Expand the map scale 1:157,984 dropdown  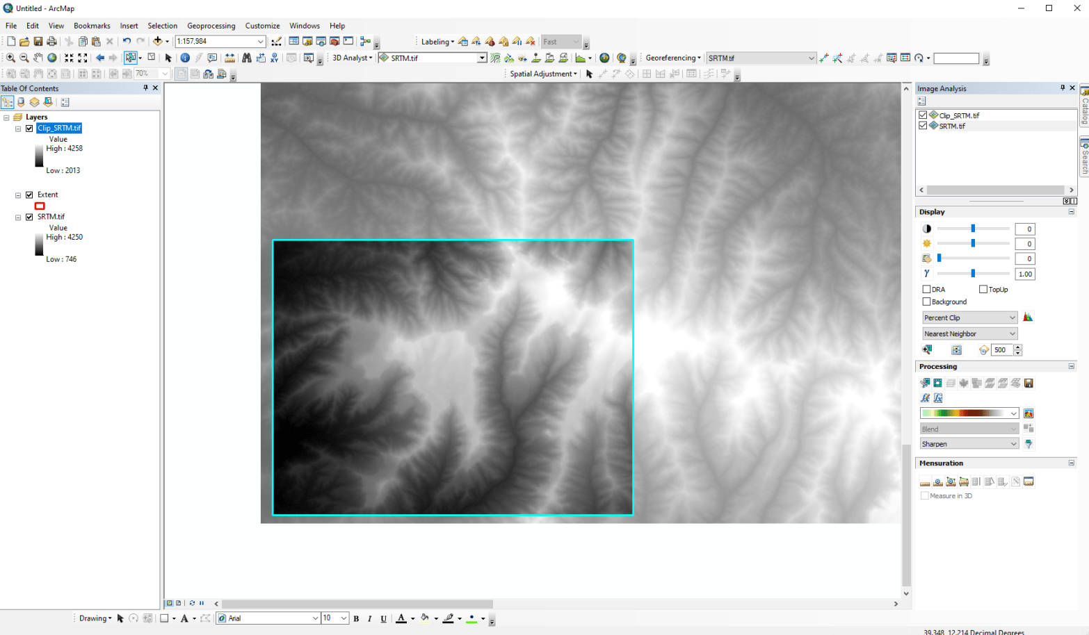coord(261,42)
